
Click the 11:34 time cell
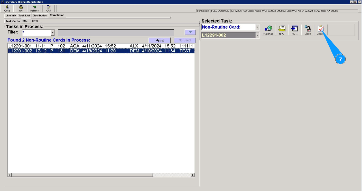click(x=170, y=51)
